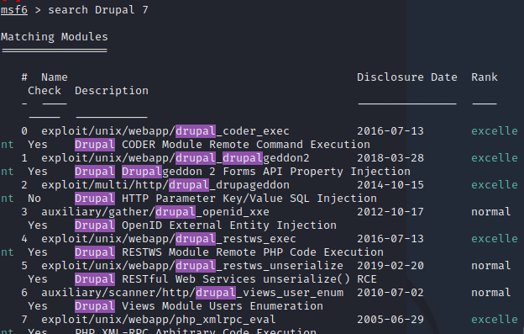Click the date 2019-02-20

coord(390,266)
